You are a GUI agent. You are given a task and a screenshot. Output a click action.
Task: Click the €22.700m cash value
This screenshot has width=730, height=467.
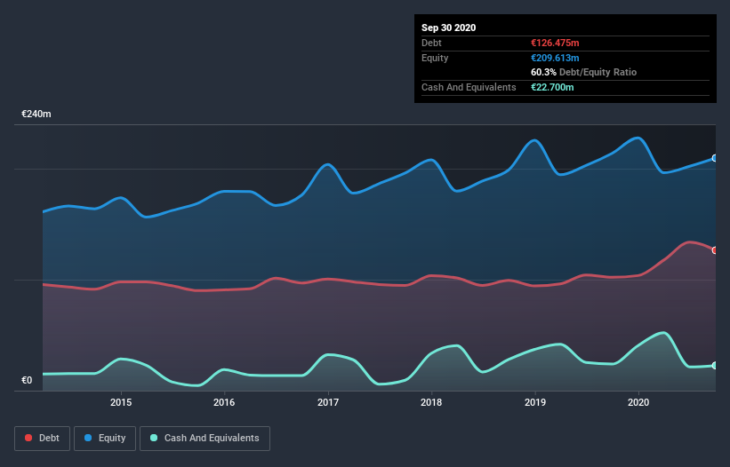point(552,87)
